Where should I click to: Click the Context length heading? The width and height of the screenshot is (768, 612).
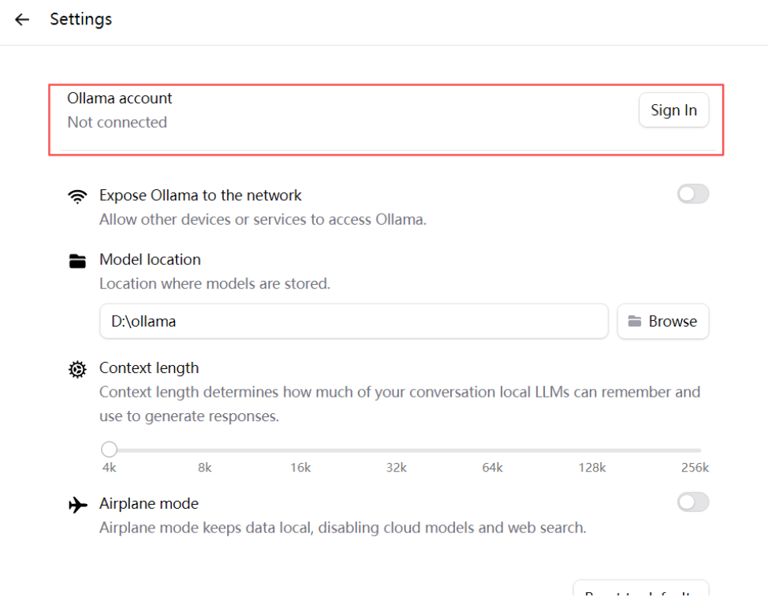pos(149,368)
